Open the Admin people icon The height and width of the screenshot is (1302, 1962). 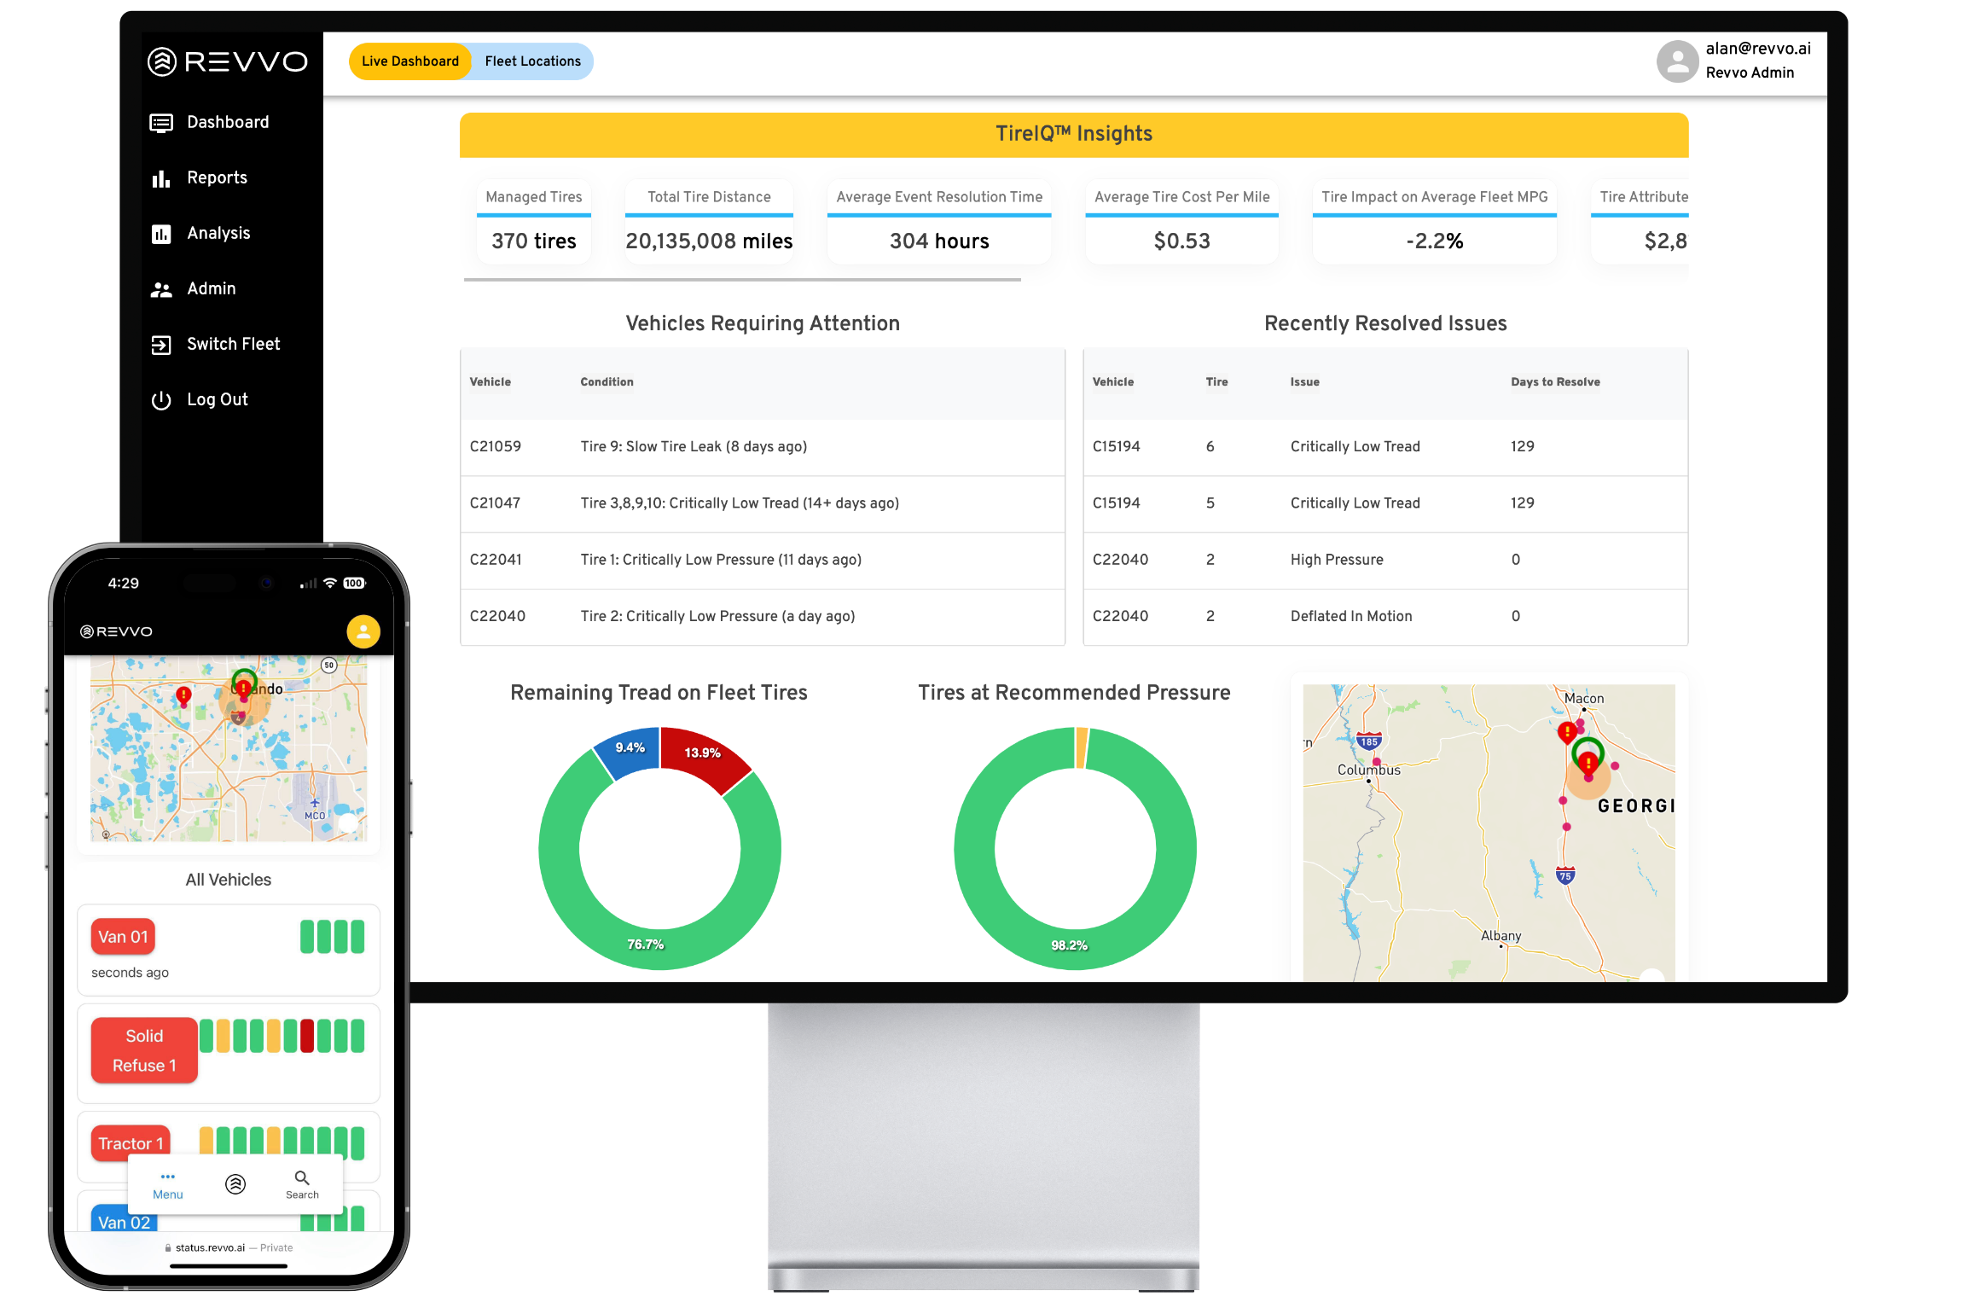click(x=161, y=289)
